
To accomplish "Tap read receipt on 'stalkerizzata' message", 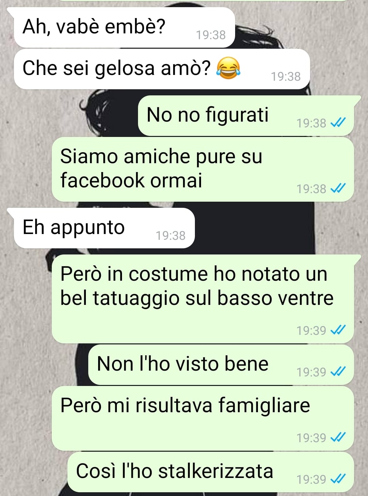I will tap(338, 479).
